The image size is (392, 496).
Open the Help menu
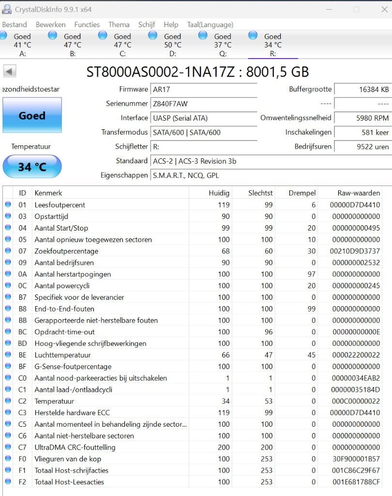tap(171, 25)
